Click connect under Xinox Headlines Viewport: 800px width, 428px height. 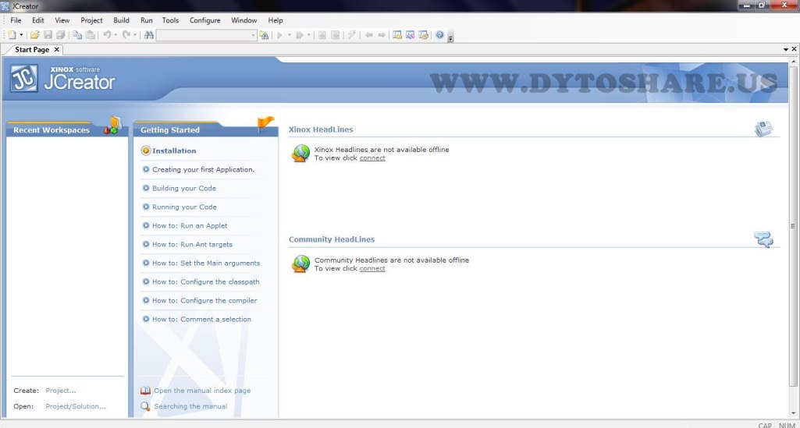[372, 158]
